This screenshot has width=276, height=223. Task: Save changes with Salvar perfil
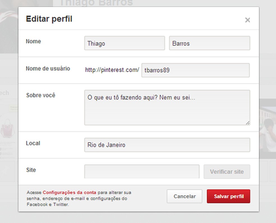pyautogui.click(x=228, y=196)
